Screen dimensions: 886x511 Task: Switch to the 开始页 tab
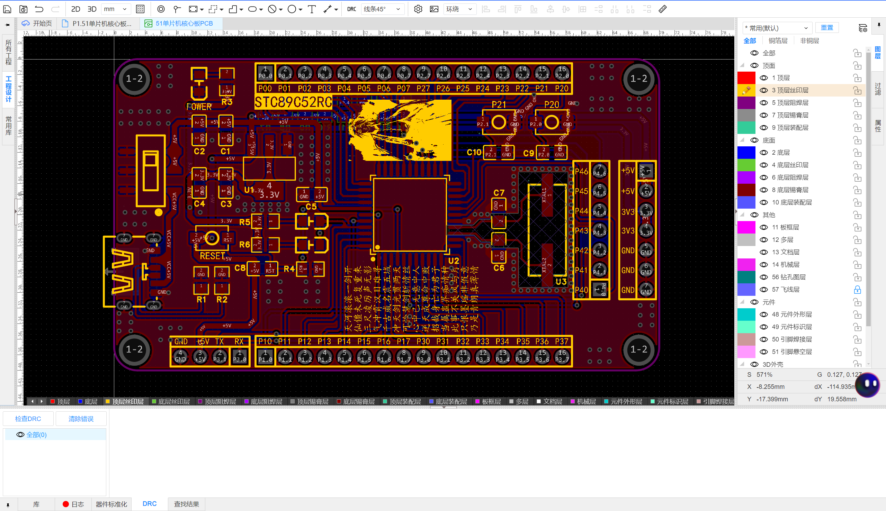click(37, 24)
